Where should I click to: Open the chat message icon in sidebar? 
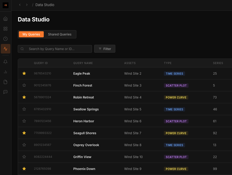pos(6,92)
